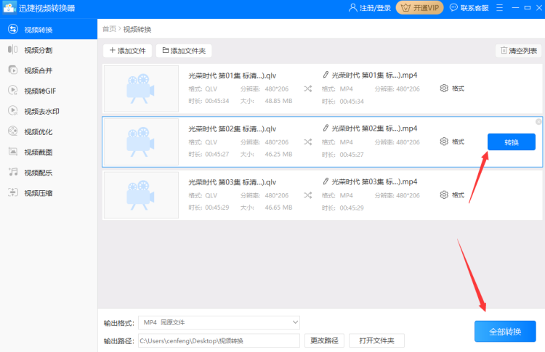This screenshot has height=352, width=545.
Task: Expand the 输出格式 dropdown
Action: pyautogui.click(x=219, y=322)
